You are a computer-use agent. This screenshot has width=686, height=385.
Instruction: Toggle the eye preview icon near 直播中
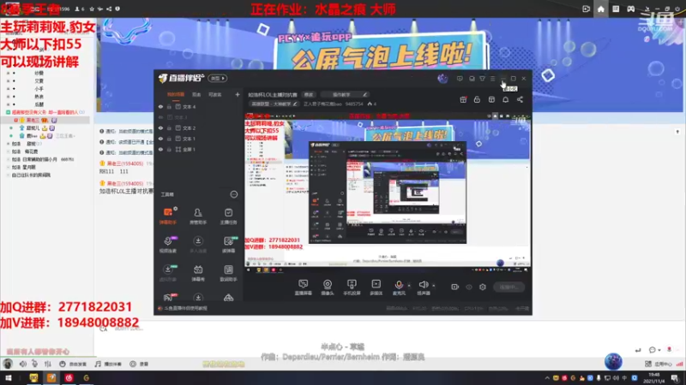coord(469,287)
